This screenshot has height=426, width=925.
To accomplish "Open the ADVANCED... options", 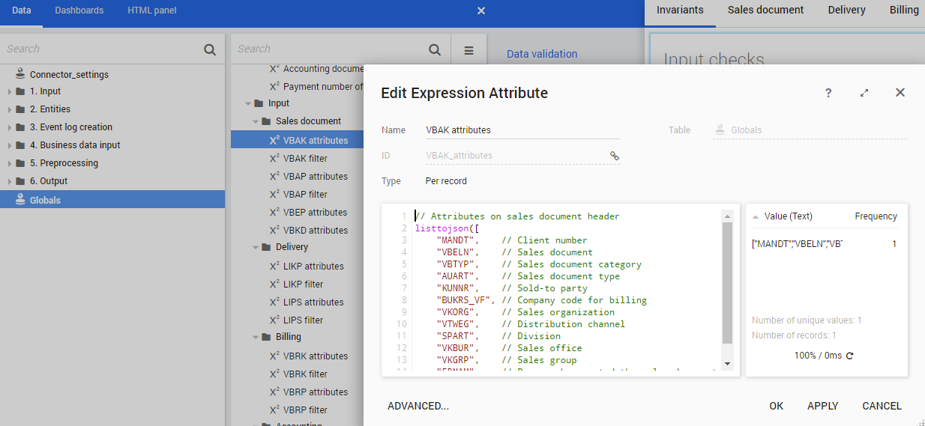I will 418,406.
